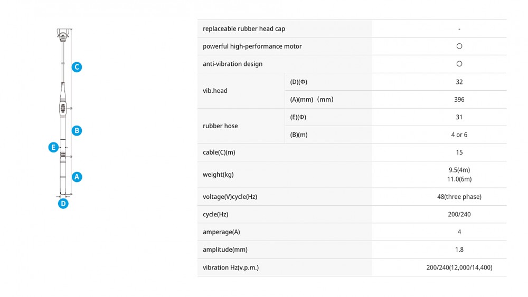
Task: Click the circle mark for anti-vibration design
Action: [x=459, y=64]
